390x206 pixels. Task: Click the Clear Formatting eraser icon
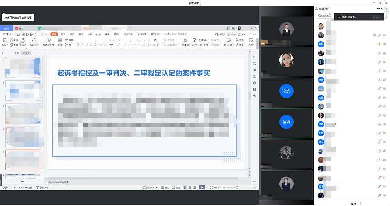[x=119, y=40]
